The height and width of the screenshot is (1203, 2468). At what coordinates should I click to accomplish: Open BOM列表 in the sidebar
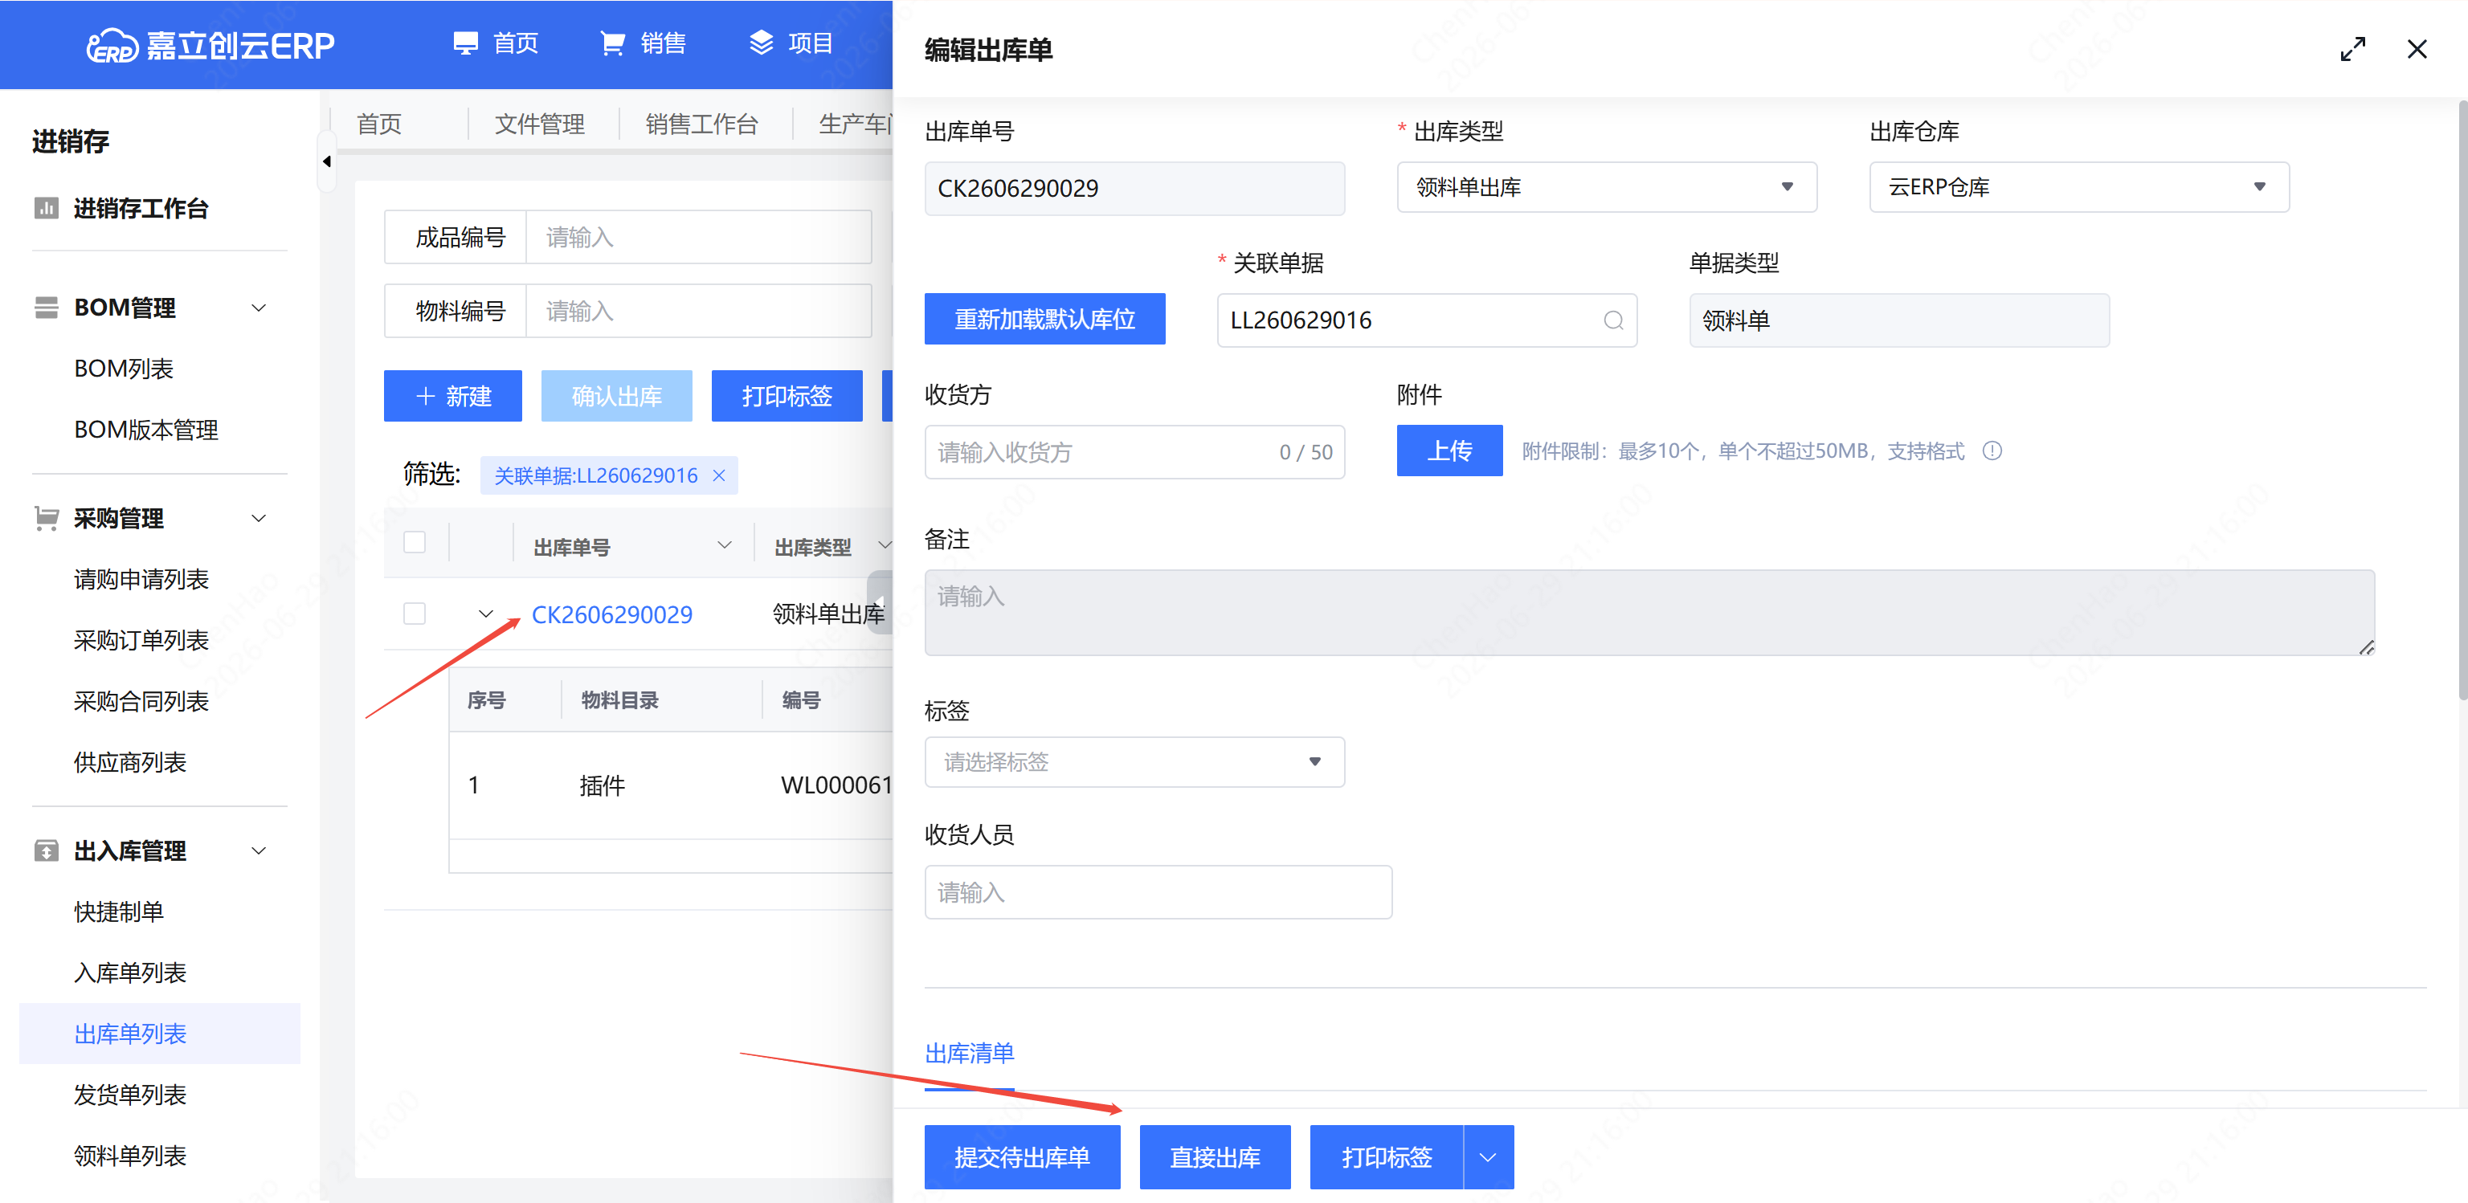[x=124, y=369]
